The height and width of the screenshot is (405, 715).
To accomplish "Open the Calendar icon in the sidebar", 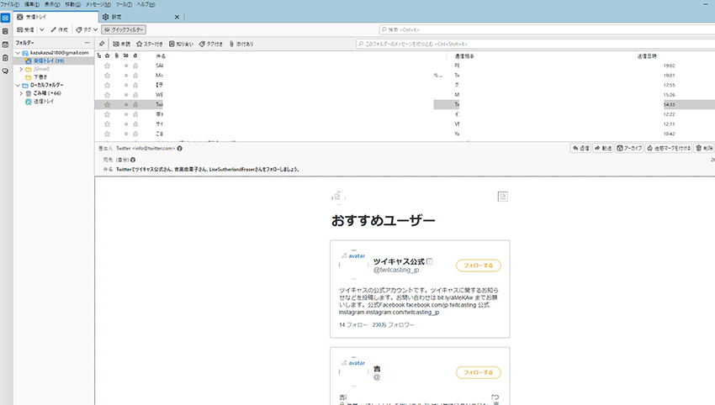I will pyautogui.click(x=5, y=45).
